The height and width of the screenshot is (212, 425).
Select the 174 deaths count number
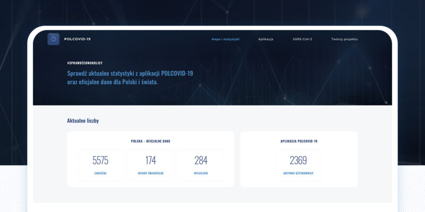150,161
